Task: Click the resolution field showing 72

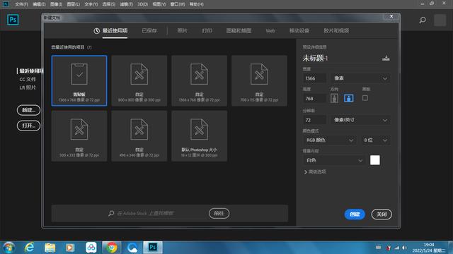Action: tap(314, 120)
